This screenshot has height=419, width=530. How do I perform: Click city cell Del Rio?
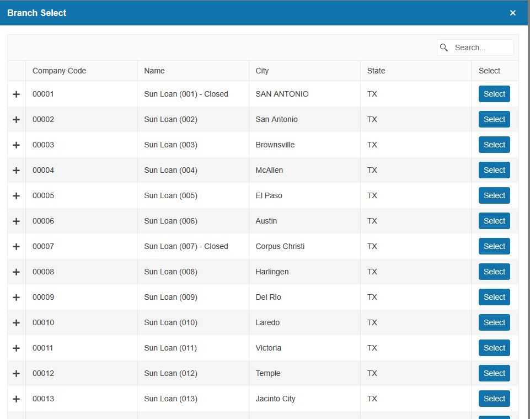coord(304,297)
